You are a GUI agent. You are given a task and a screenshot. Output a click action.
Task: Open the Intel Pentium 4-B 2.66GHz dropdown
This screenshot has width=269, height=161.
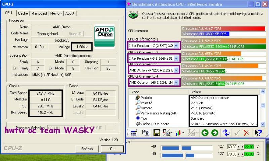point(176,58)
